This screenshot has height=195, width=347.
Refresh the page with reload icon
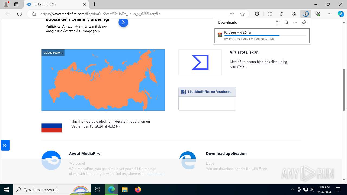click(x=20, y=14)
